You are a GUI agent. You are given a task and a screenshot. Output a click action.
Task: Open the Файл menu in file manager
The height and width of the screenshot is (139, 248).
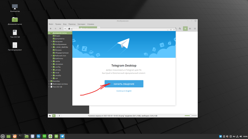click(x=51, y=24)
